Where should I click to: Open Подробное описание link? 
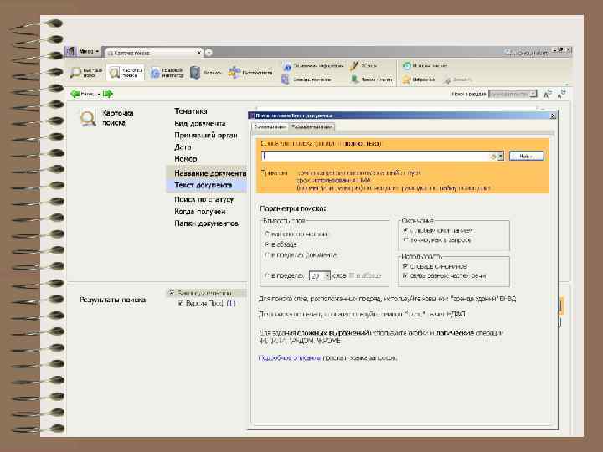click(x=290, y=358)
